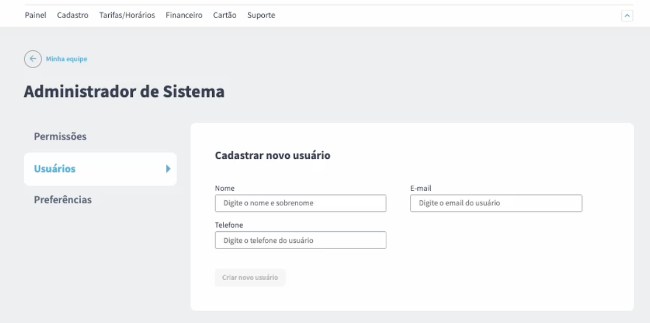Focus the Telefone input field

[x=301, y=240]
